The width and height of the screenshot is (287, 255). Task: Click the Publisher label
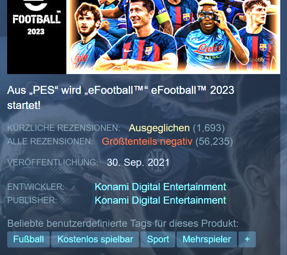[32, 200]
